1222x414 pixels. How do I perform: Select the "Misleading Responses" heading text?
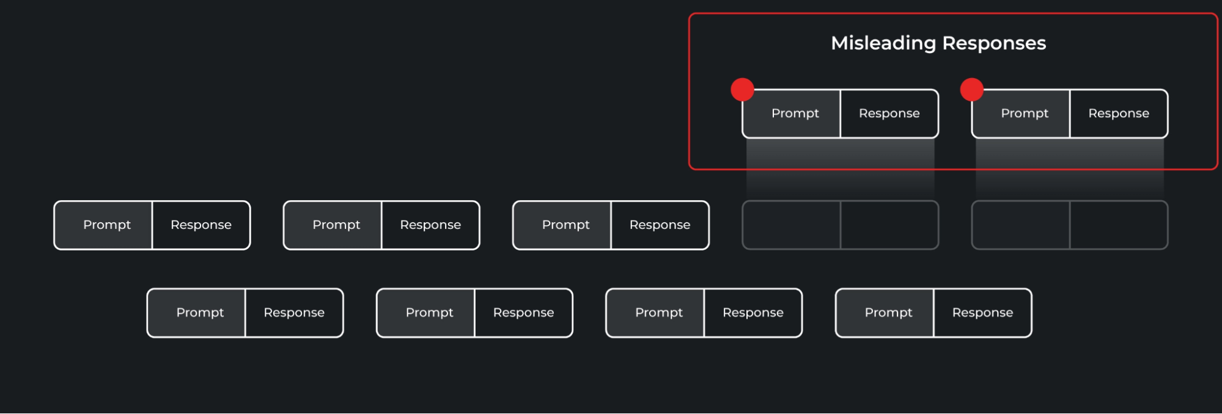tap(938, 43)
